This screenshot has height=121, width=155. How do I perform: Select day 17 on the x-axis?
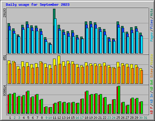click(x=82, y=118)
